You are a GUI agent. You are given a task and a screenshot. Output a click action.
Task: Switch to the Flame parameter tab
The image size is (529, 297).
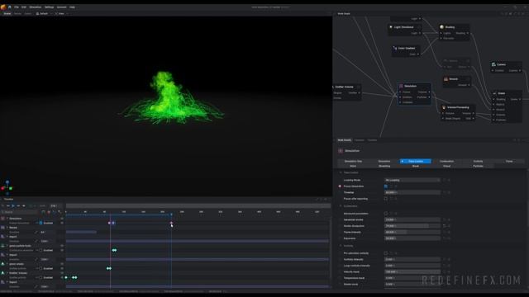point(509,162)
